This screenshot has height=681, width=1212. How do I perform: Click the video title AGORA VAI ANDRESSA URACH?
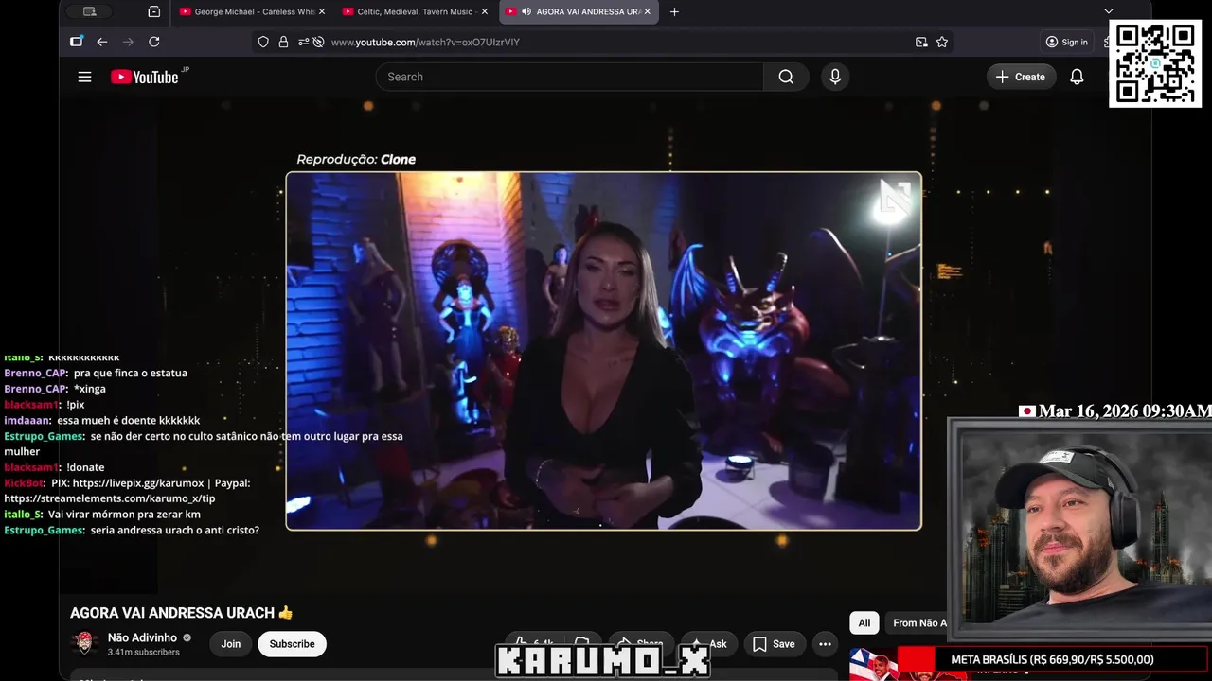pos(182,613)
